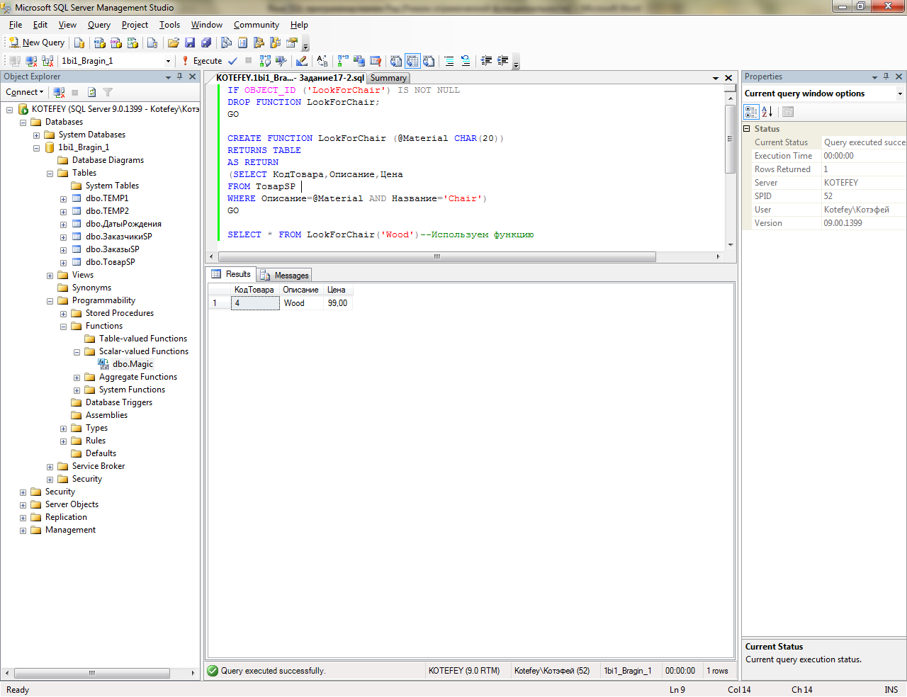Select the dbo.ЗаказыSP table

[112, 249]
